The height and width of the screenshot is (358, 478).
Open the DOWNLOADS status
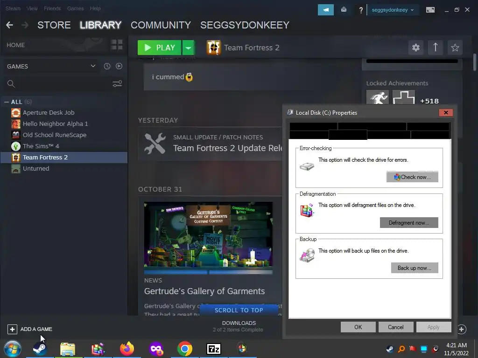(239, 326)
